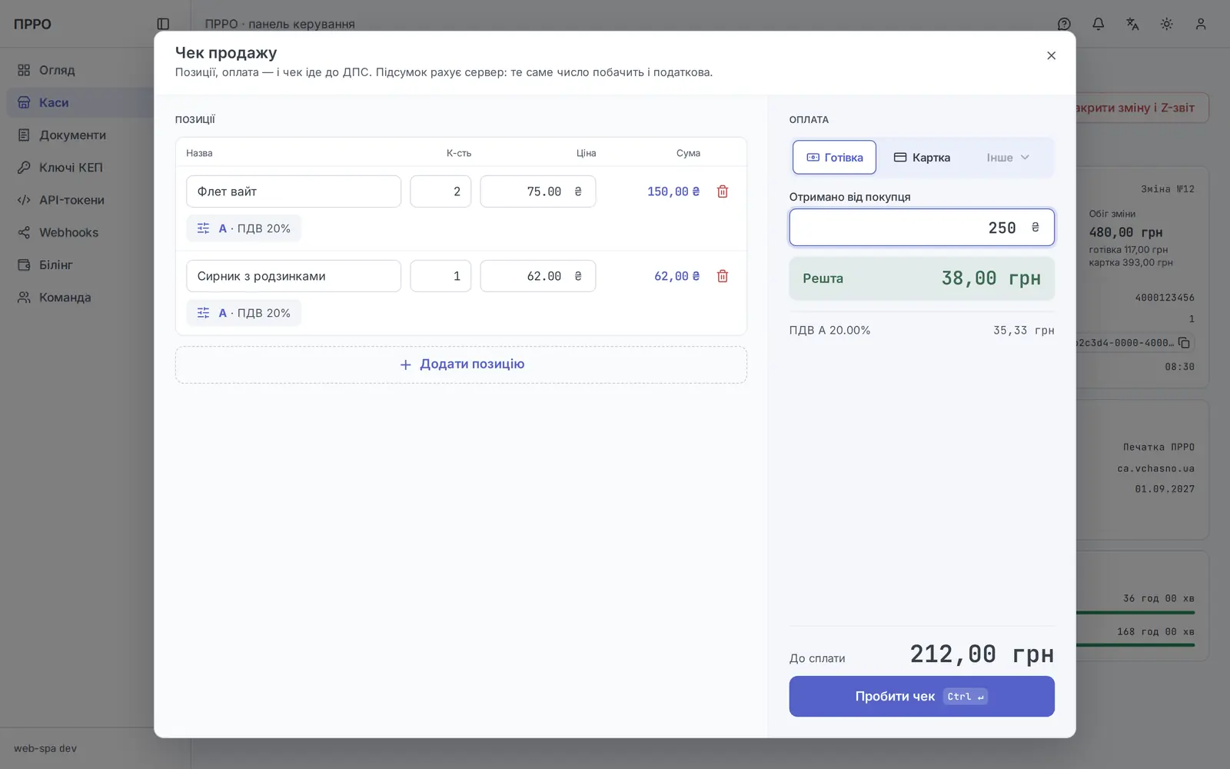The width and height of the screenshot is (1230, 769).
Task: Click Додати позицію button
Action: coord(461,365)
